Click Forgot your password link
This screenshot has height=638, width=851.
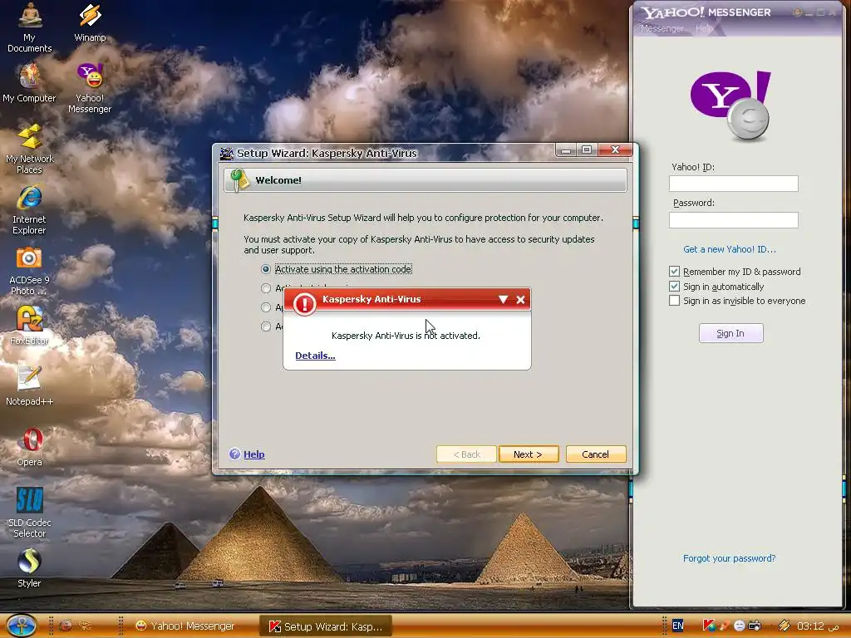[729, 558]
